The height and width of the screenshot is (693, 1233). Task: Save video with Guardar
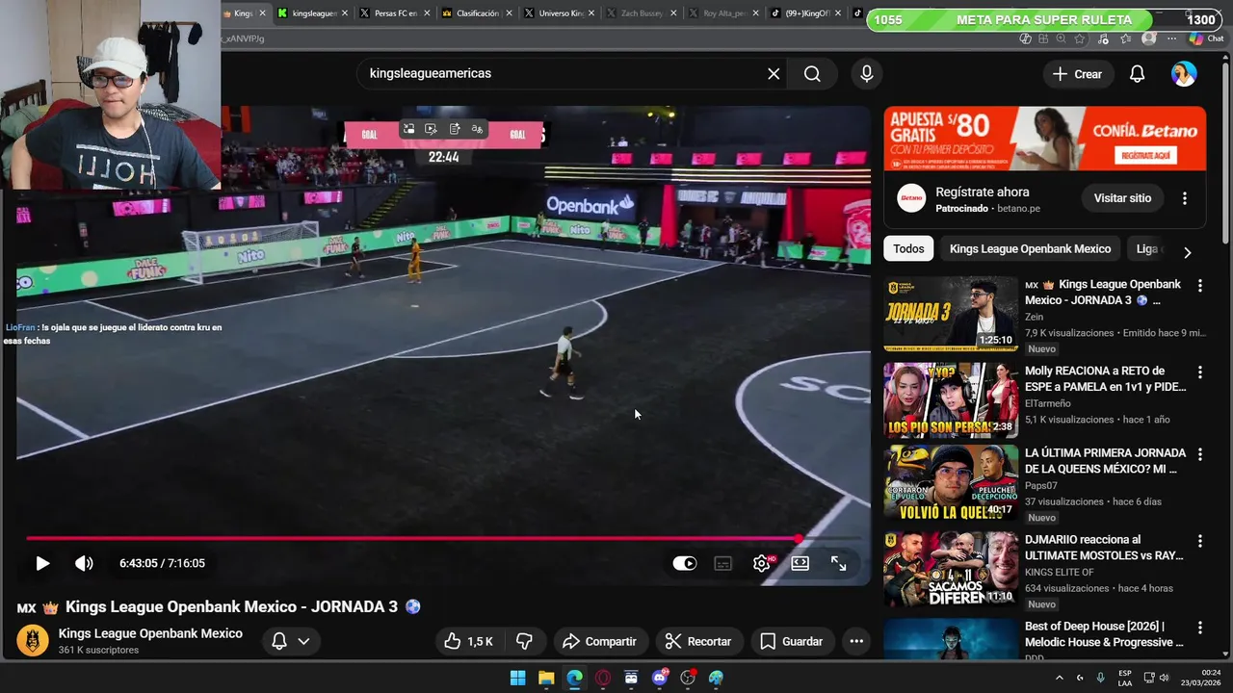point(791,641)
